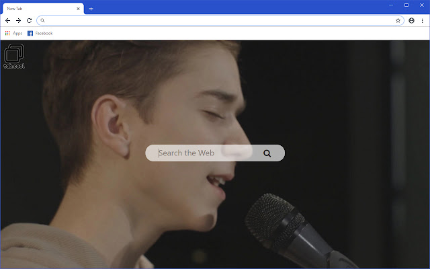Maximize the browser window
Screen dimensions: 430x269
[x=406, y=5]
